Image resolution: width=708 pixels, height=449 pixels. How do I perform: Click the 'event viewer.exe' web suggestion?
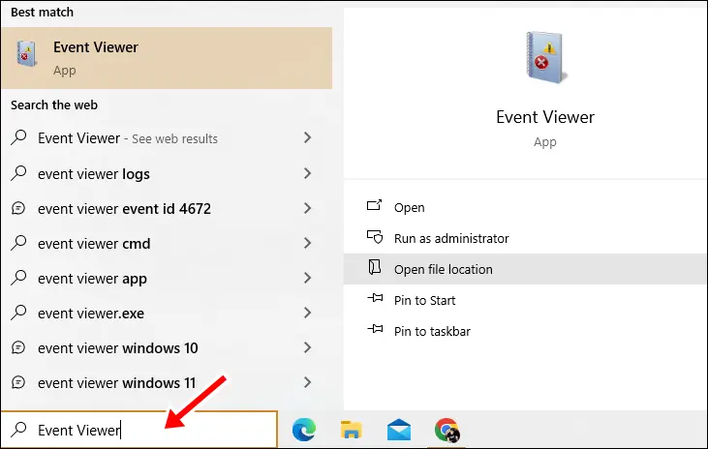click(92, 314)
